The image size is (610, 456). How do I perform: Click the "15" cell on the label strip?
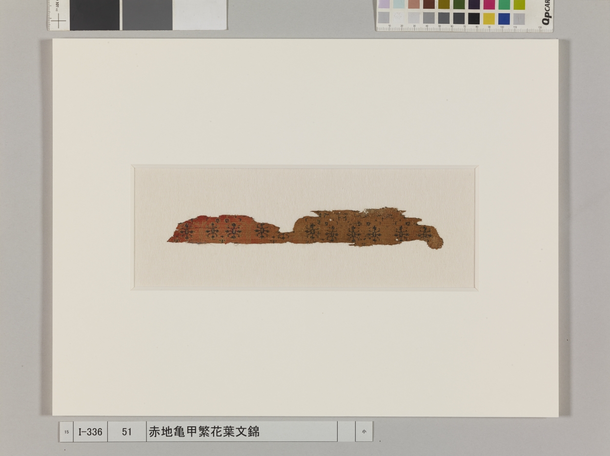[x=66, y=432]
